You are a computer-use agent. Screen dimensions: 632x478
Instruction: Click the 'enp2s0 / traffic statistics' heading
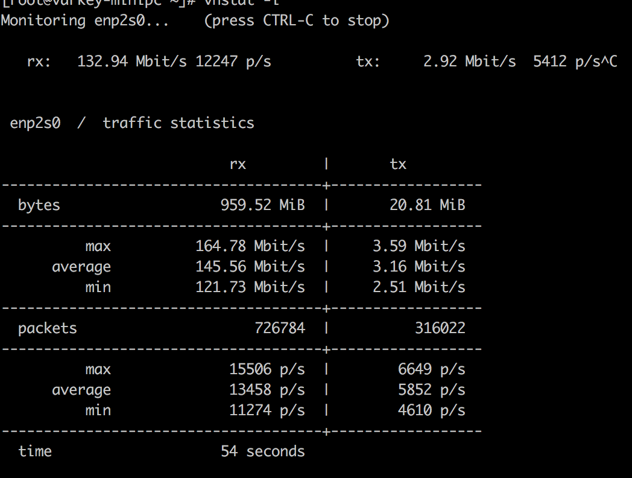(x=132, y=123)
